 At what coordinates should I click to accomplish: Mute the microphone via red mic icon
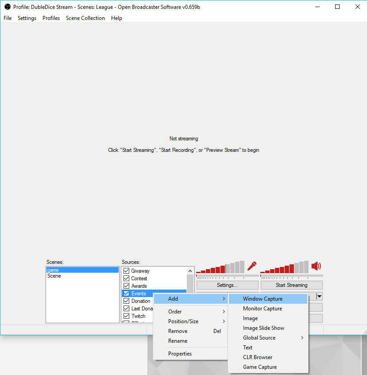[x=252, y=266]
